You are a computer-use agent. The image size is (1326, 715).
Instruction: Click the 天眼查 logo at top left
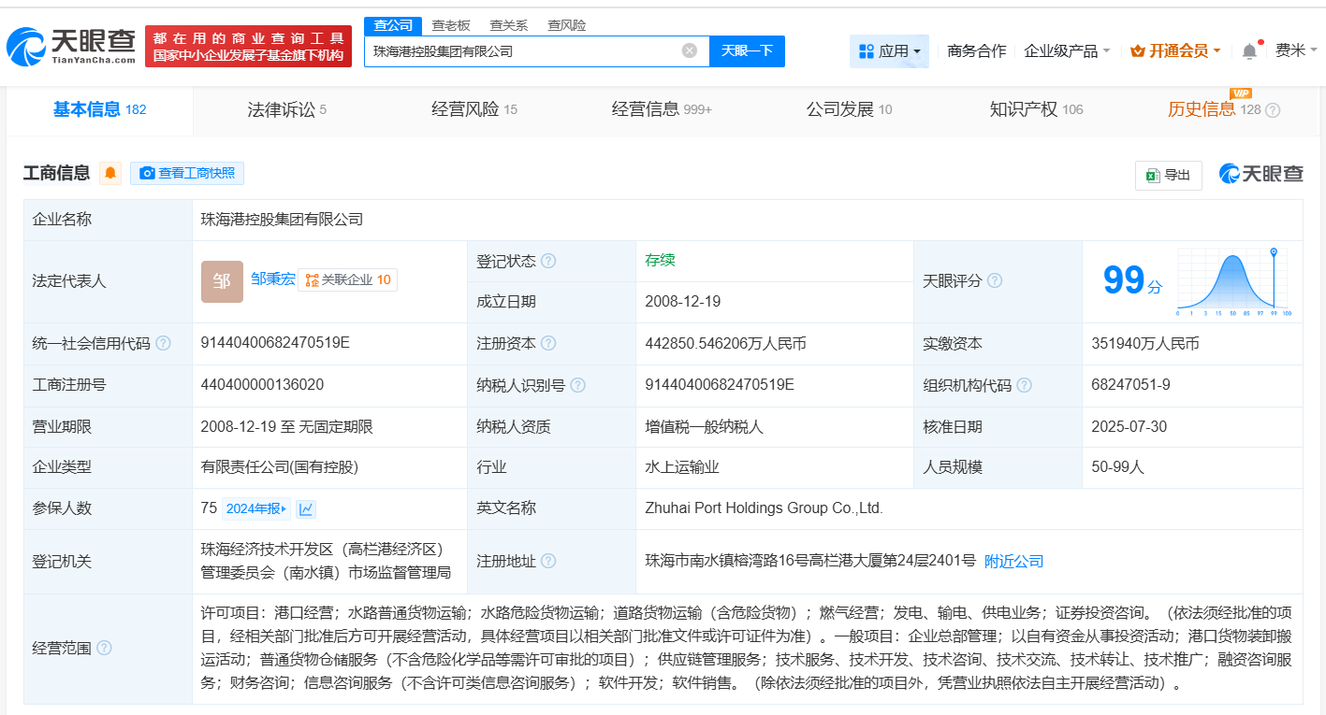pos(72,45)
